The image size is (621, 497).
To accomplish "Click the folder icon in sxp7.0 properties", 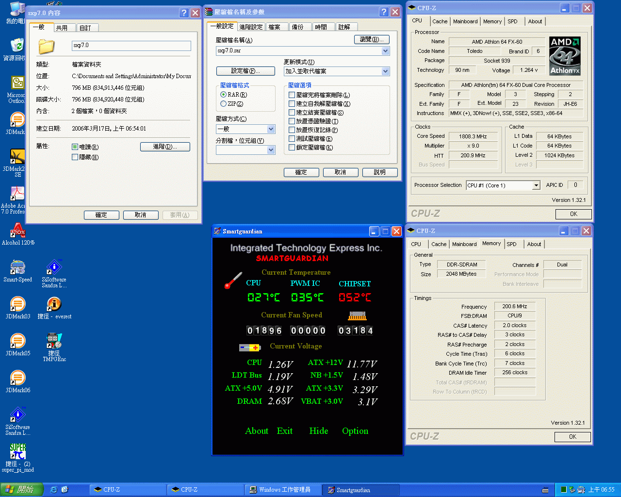I will [x=47, y=47].
